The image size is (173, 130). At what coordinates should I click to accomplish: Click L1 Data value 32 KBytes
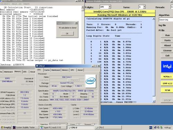click(89, 108)
